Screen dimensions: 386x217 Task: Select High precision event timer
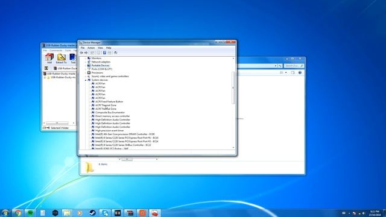pos(110,131)
